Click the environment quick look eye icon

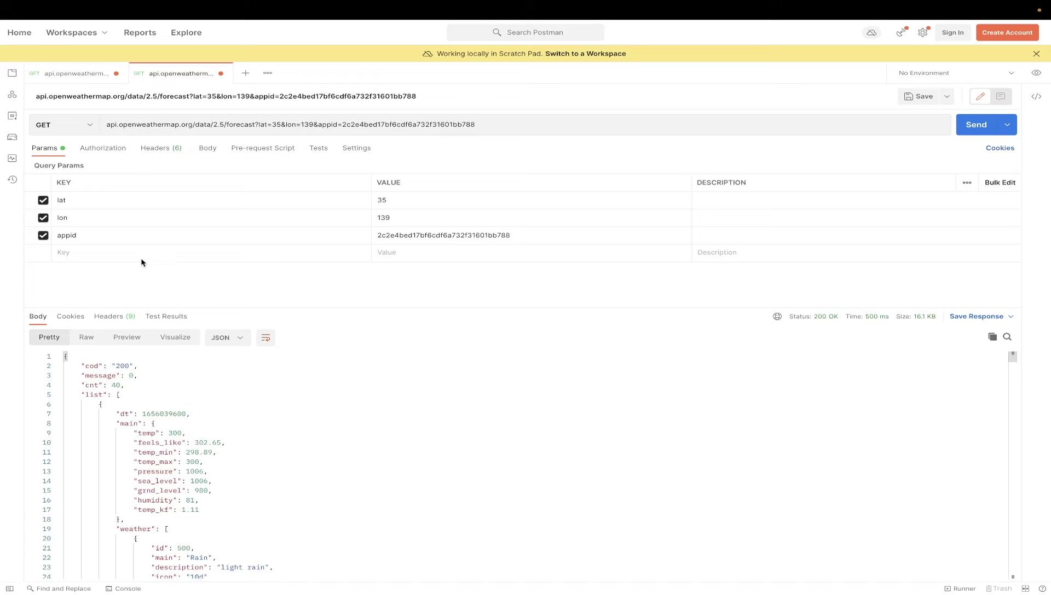(x=1036, y=73)
